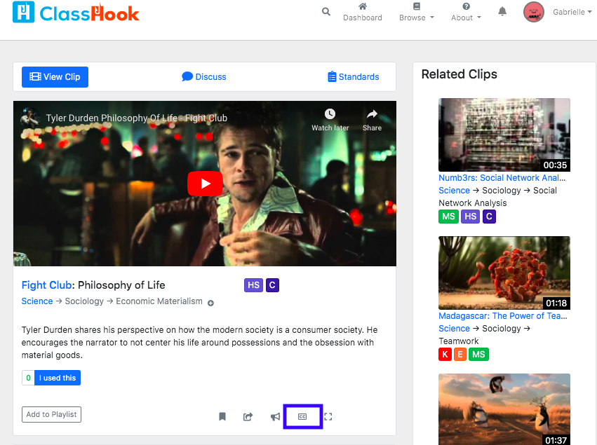Click the C grade badge under video

point(272,285)
